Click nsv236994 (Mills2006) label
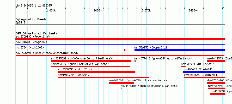The width and height of the screenshot is (232, 104). coord(197,64)
